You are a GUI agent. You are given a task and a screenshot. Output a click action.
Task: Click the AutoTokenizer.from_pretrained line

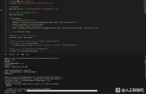[45, 22]
